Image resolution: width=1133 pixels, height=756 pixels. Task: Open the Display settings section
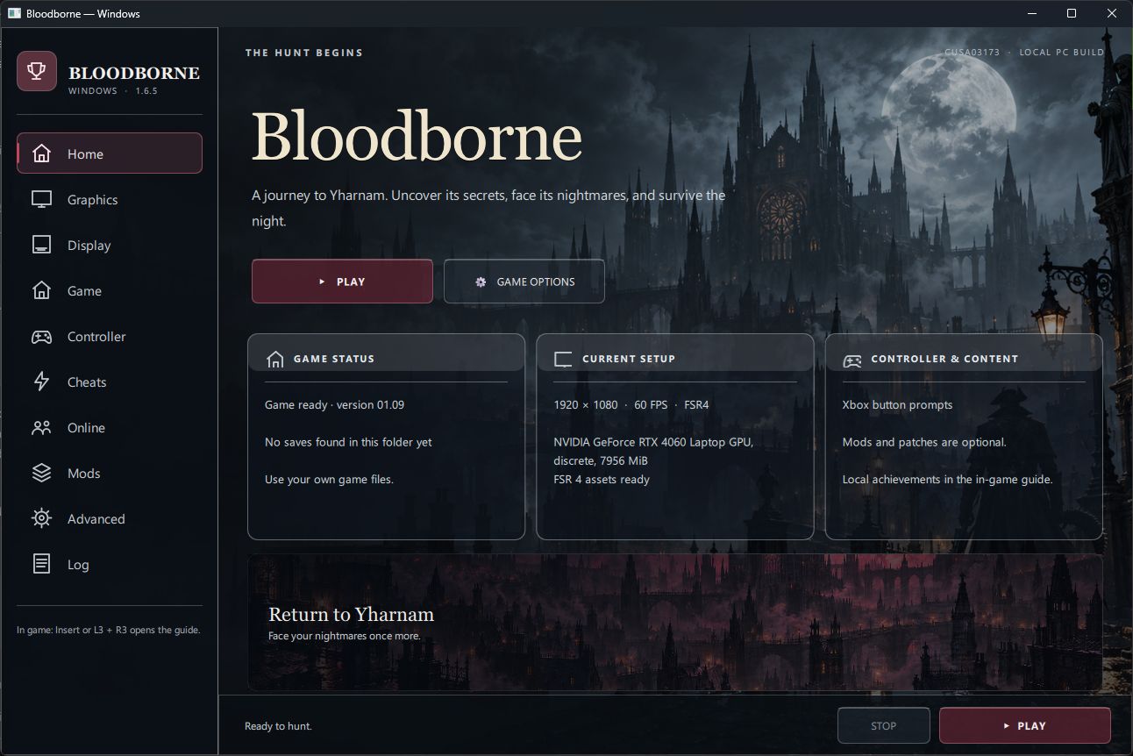[x=110, y=245]
